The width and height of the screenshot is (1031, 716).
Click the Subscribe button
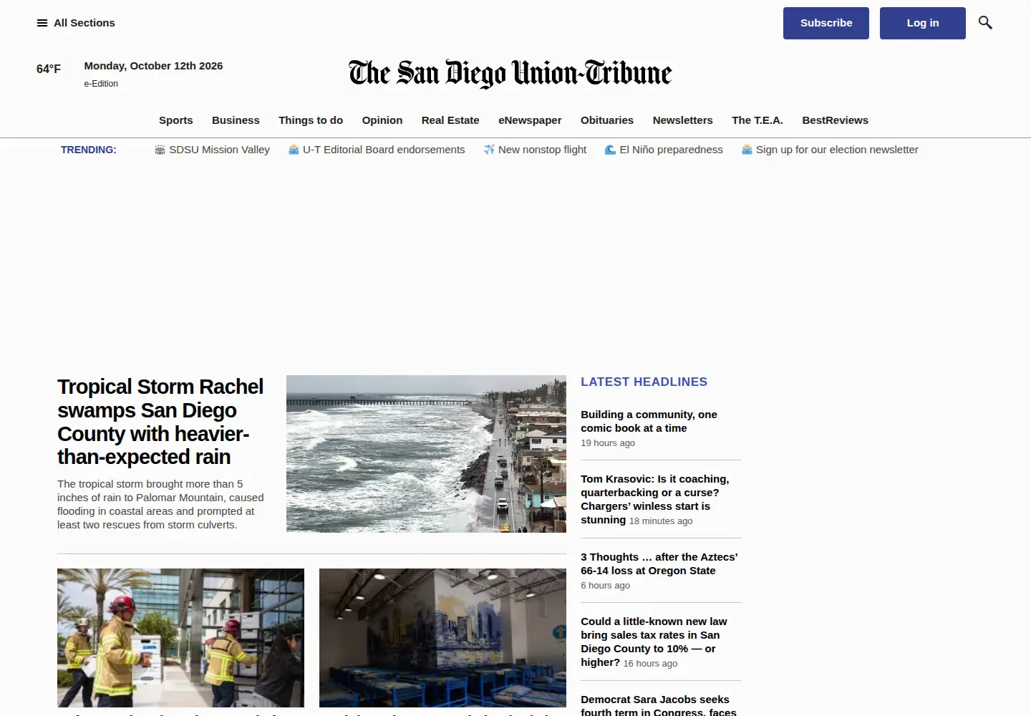pyautogui.click(x=826, y=23)
